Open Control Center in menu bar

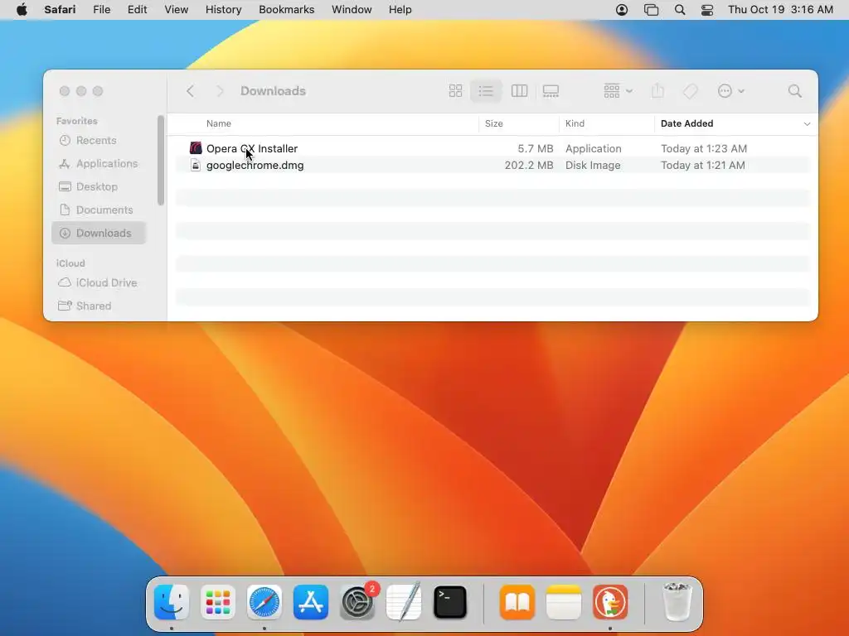pyautogui.click(x=707, y=10)
